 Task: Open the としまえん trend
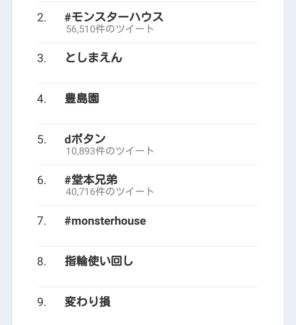(x=94, y=58)
